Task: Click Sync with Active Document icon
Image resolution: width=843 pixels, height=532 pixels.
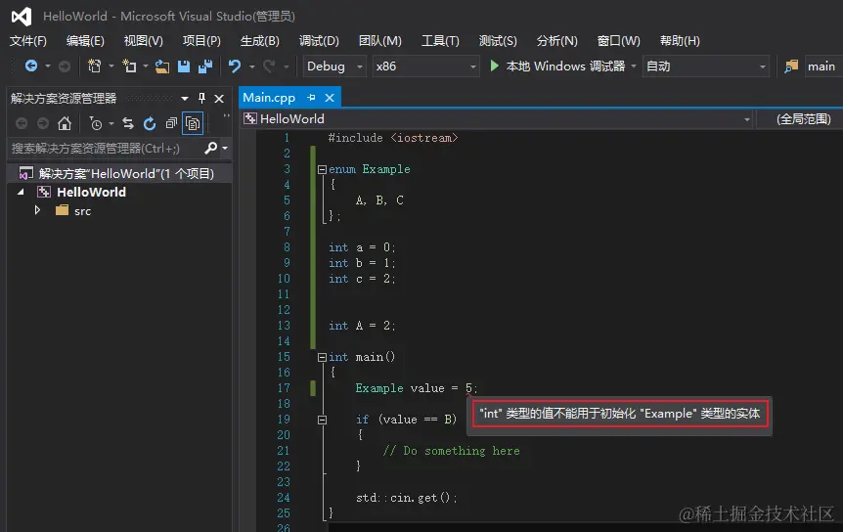Action: tap(128, 123)
